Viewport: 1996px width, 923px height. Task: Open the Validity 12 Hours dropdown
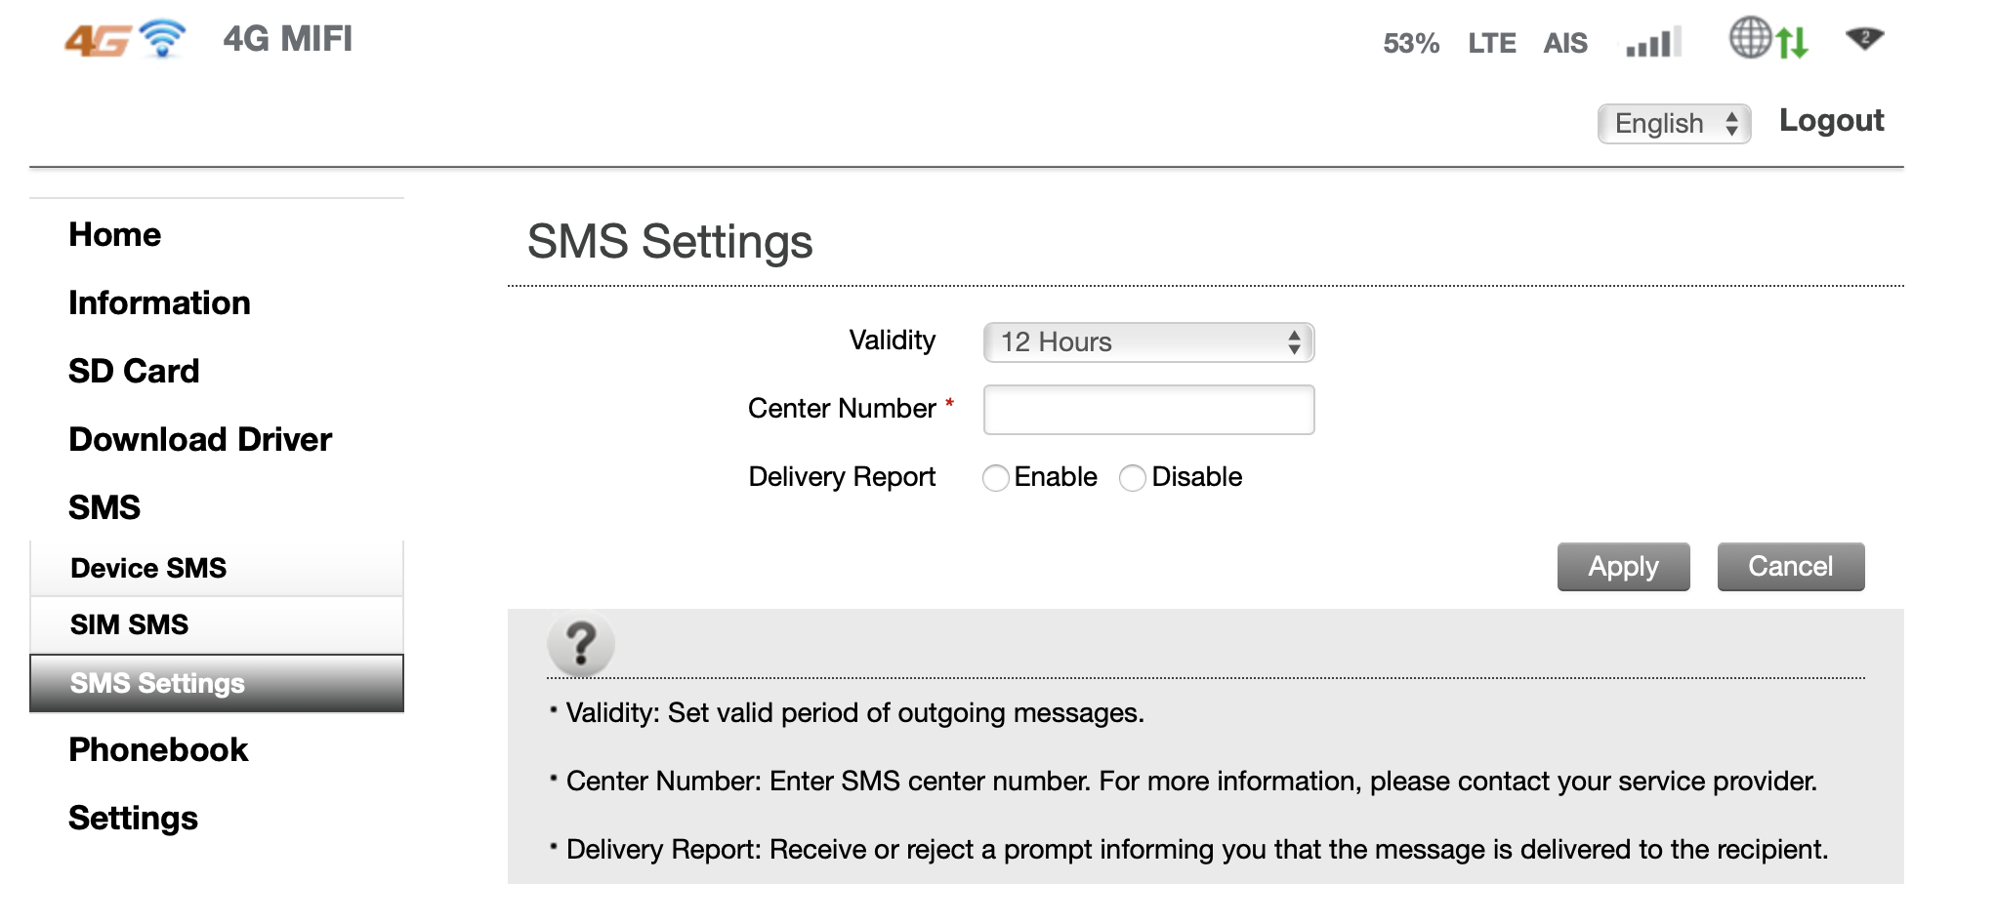coord(1148,342)
